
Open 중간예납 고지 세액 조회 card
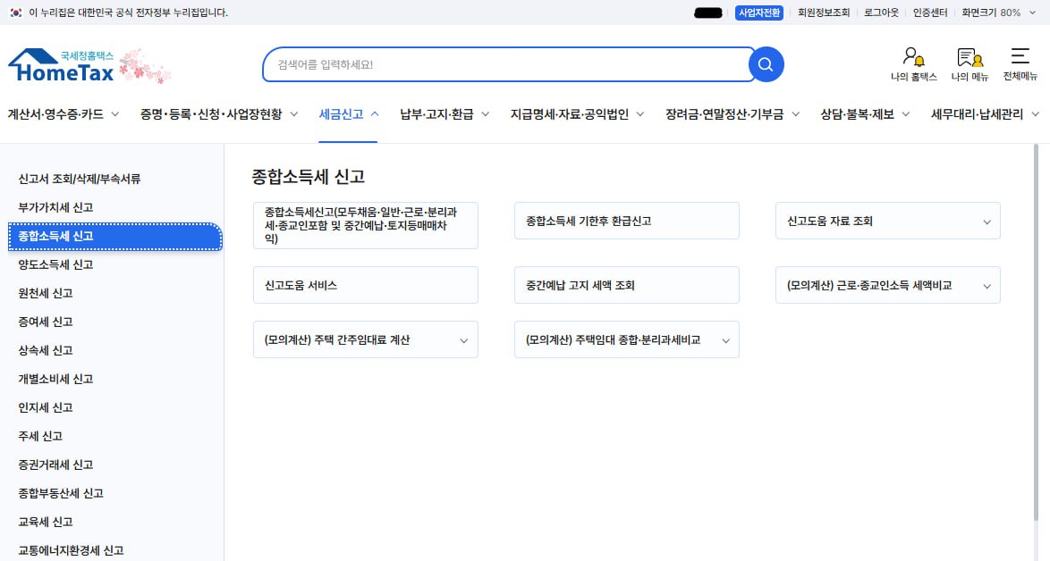627,285
